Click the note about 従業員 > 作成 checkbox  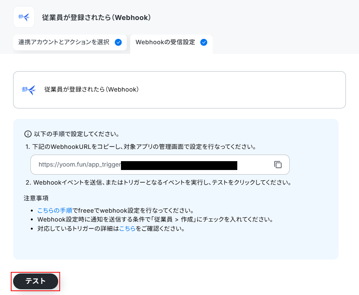coord(156,220)
